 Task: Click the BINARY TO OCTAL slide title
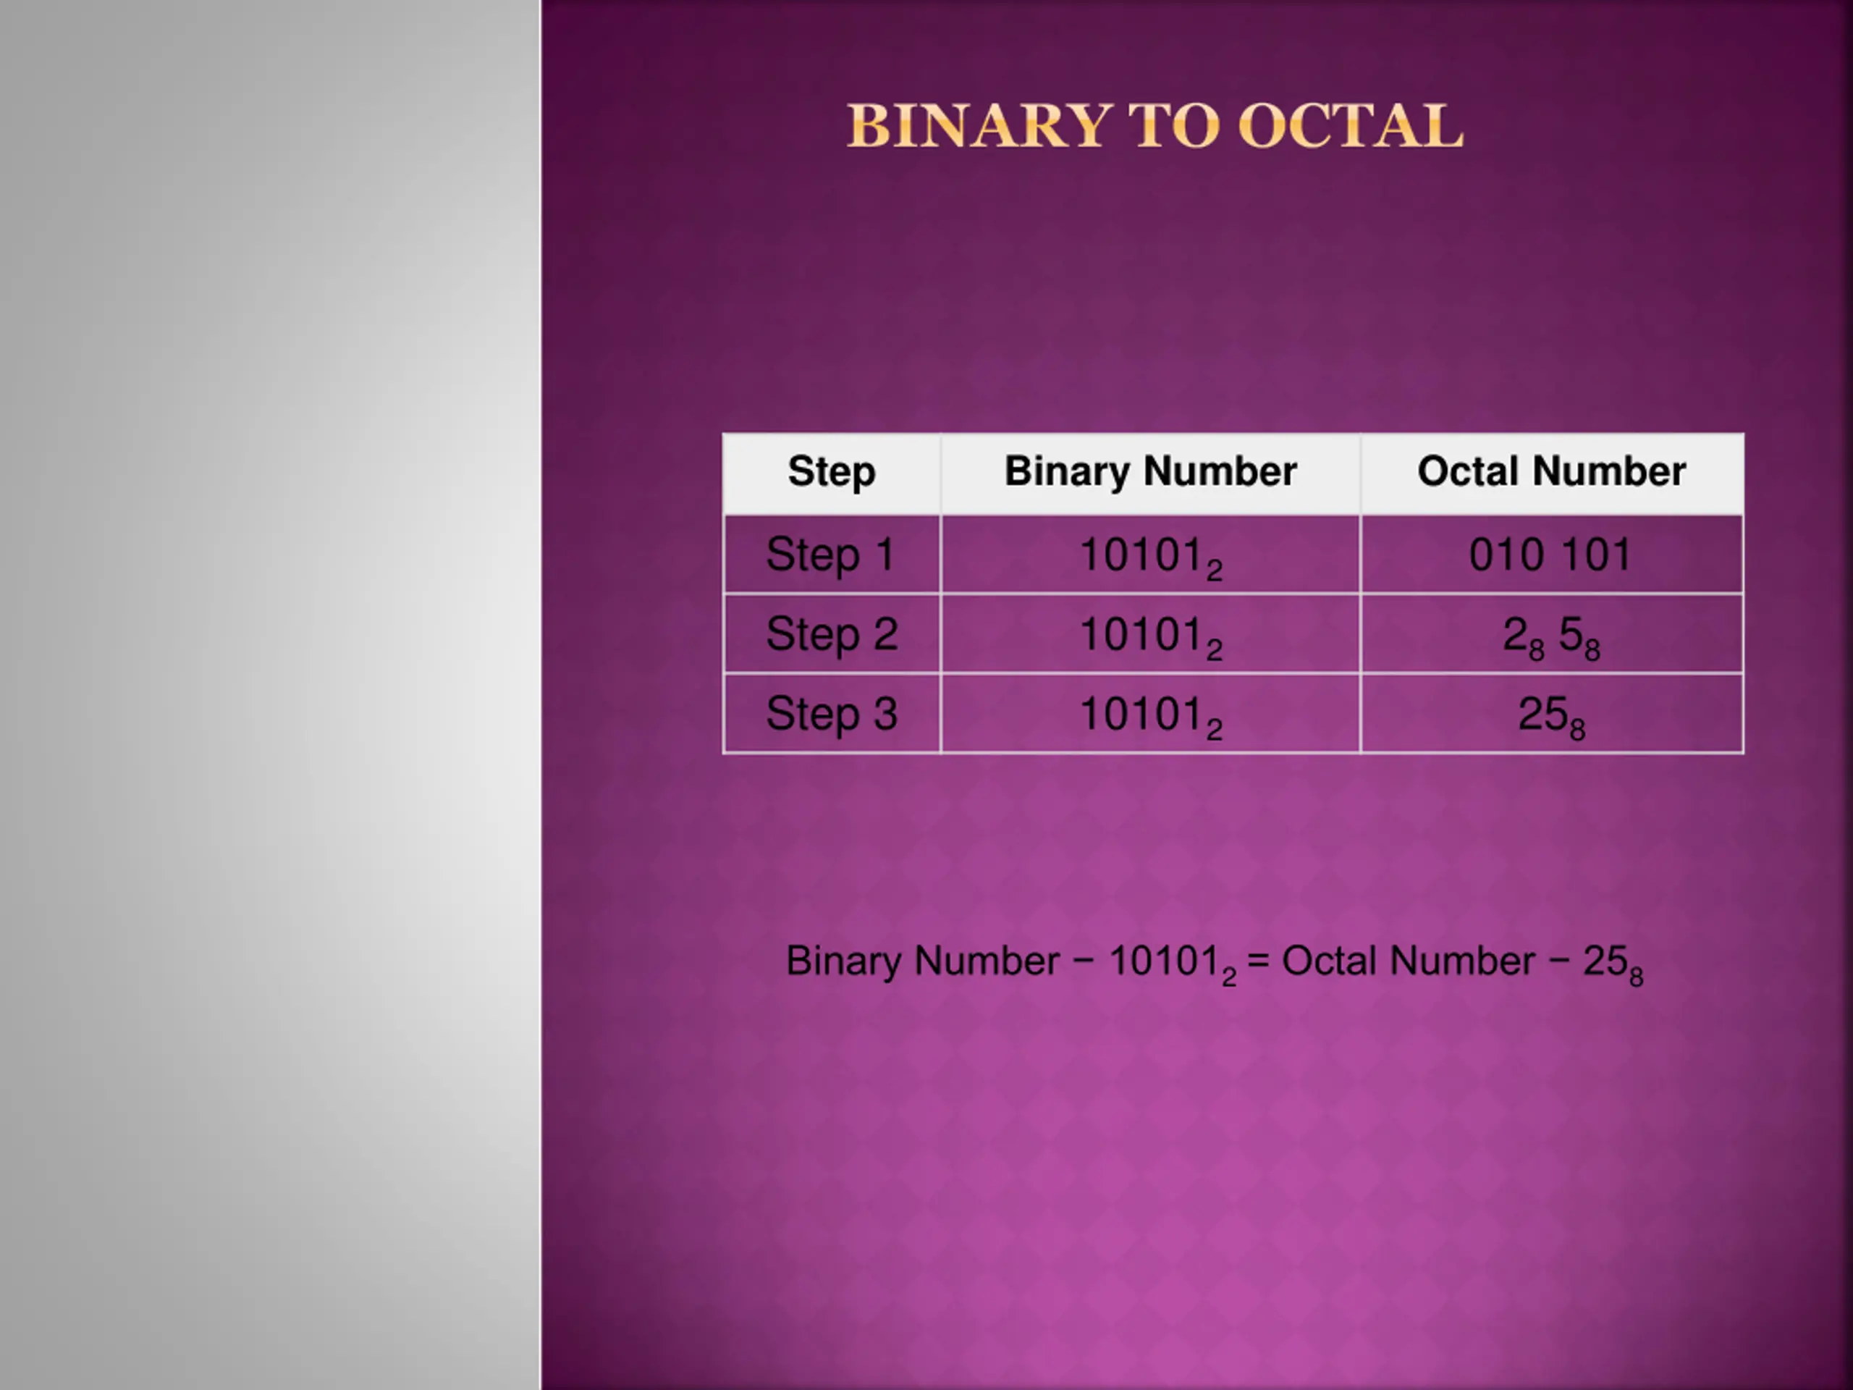pos(1155,126)
